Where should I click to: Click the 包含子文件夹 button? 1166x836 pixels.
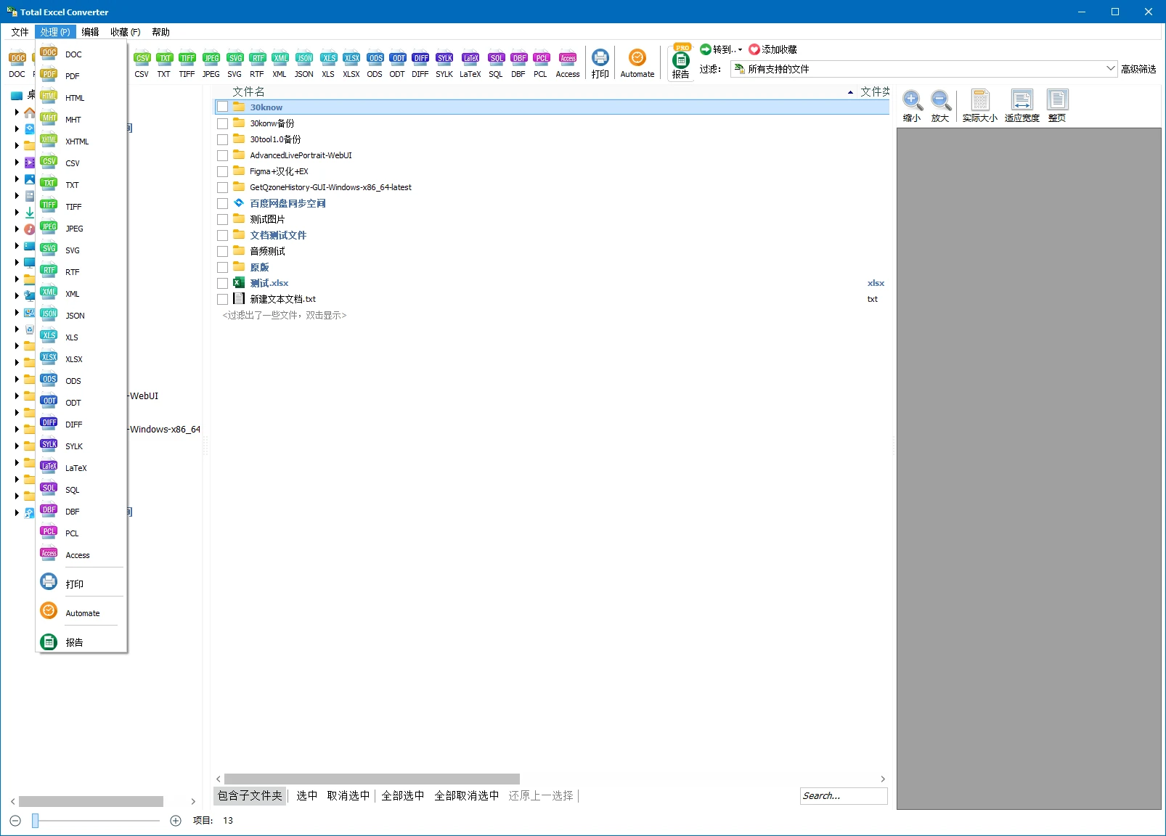point(250,796)
